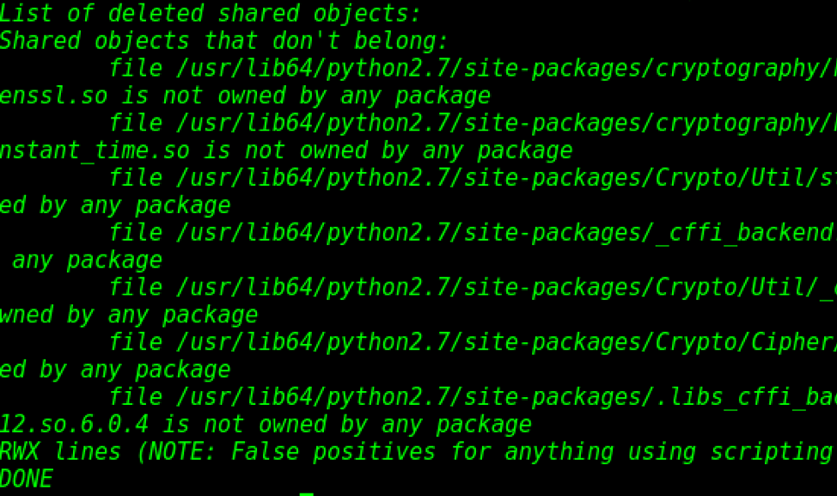Click the 'RWX lines (NOTE: False positives' line
The image size is (837, 496).
pos(417,452)
